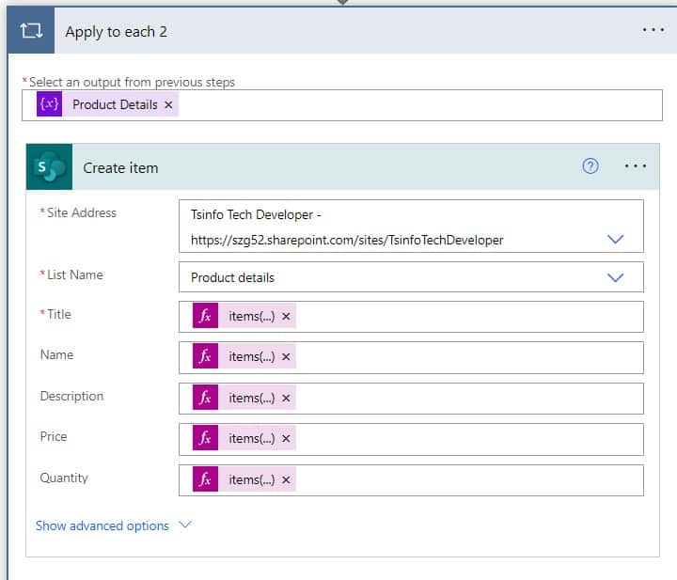677x580 pixels.
Task: Remove the items expression from Price
Action: (286, 438)
